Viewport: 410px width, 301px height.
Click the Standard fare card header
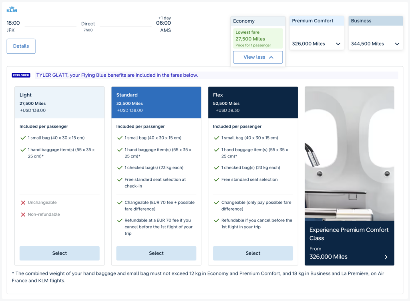(x=157, y=103)
